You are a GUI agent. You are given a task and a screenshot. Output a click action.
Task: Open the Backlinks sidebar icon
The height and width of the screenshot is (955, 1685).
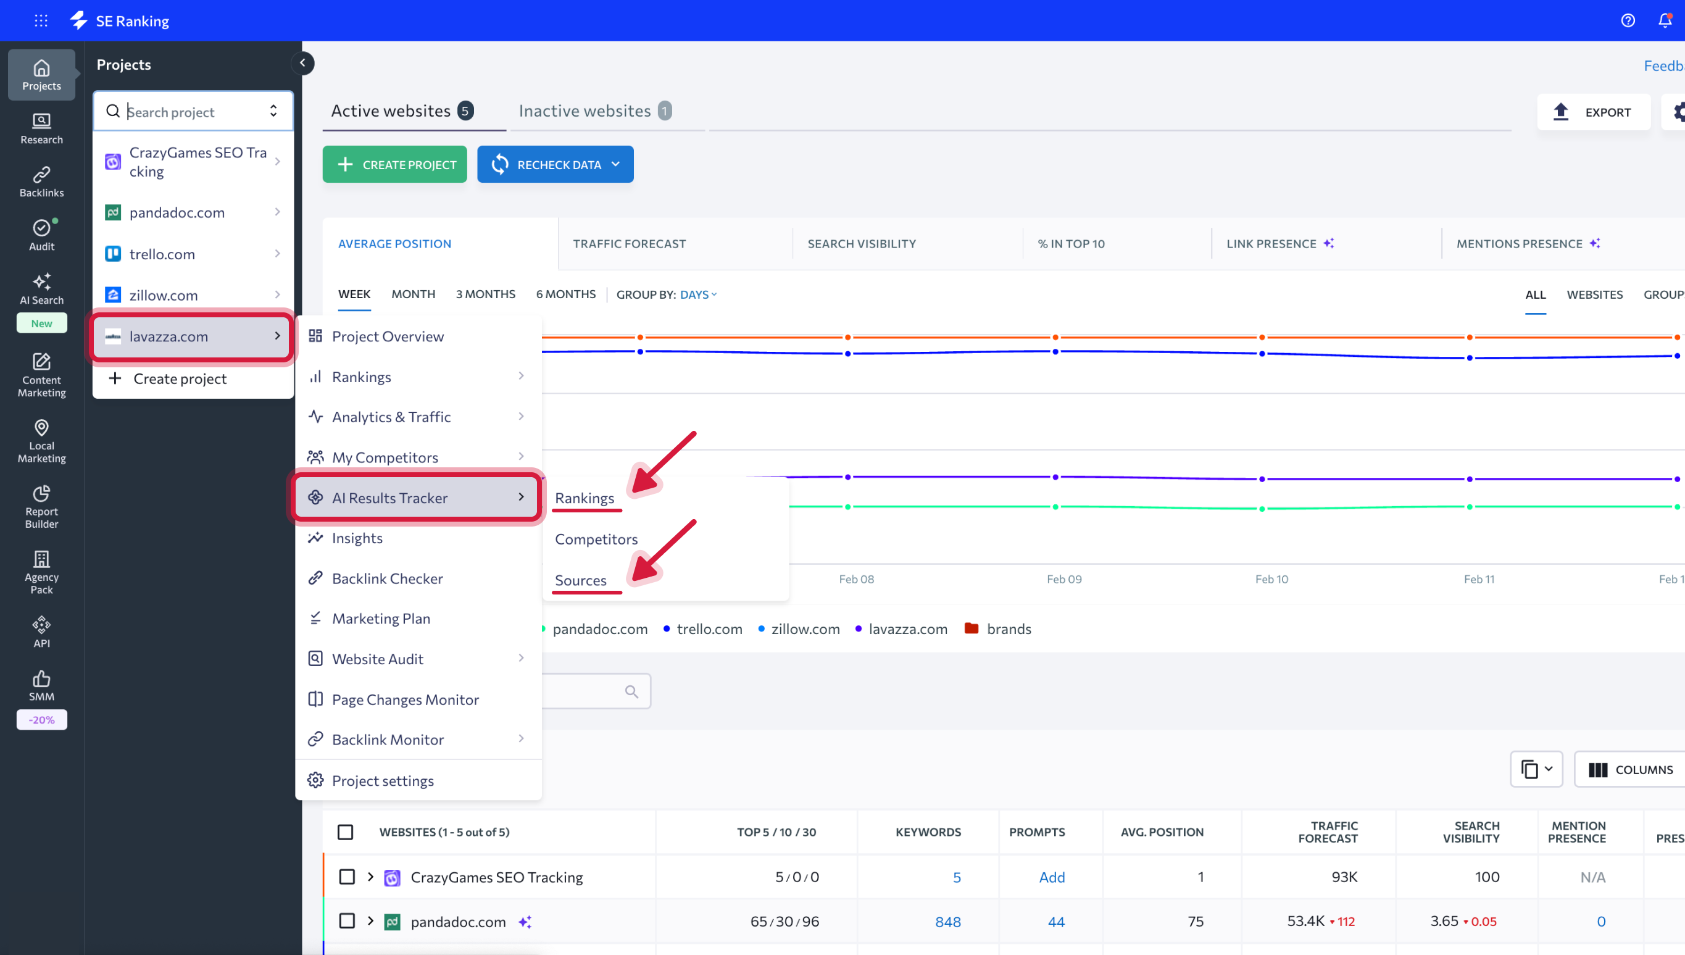point(41,181)
